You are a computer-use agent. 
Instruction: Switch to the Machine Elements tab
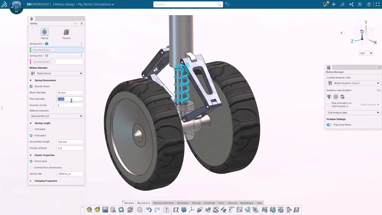point(164,203)
